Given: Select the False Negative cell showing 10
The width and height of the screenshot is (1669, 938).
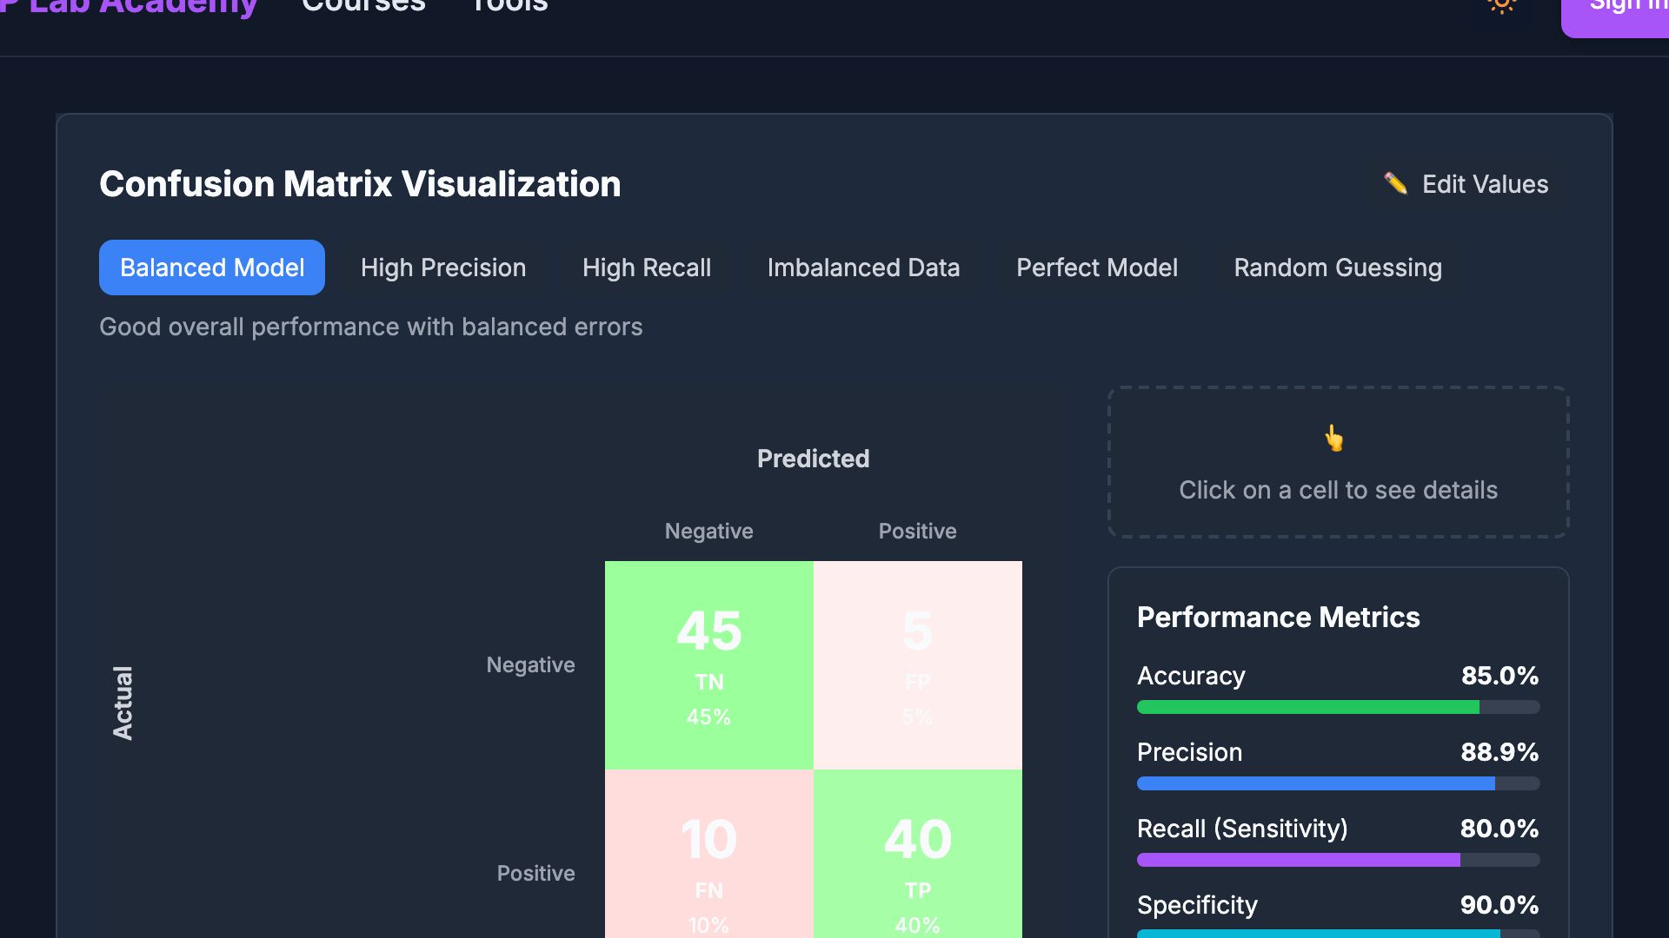Looking at the screenshot, I should pyautogui.click(x=709, y=854).
